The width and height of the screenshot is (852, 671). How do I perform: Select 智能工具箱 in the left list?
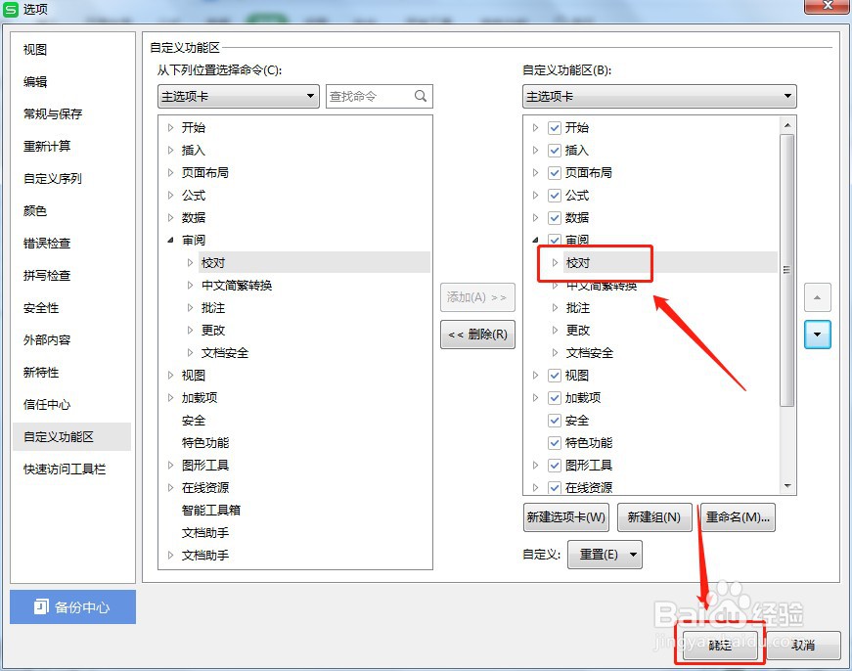coord(211,511)
